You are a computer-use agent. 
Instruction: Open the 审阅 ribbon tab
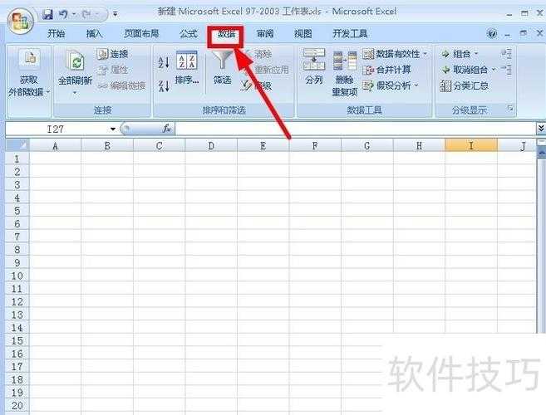(x=264, y=33)
